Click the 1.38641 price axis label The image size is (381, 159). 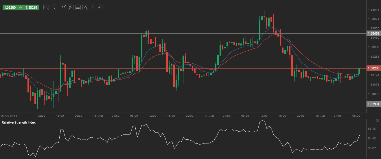pos(373,10)
